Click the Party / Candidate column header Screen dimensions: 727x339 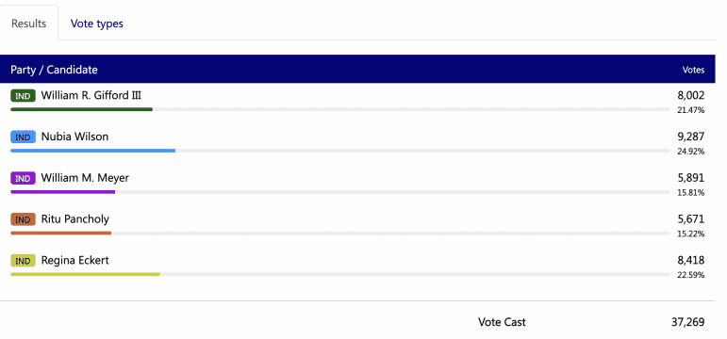55,70
